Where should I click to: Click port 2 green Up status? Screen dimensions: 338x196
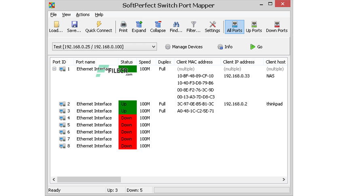(x=127, y=104)
